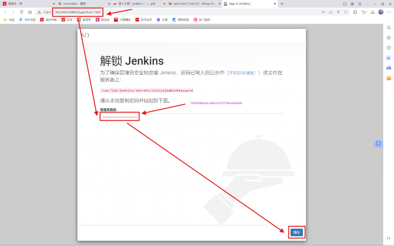This screenshot has width=394, height=246.
Task: Open the sidebar AI assistant icon
Action: tap(389, 58)
